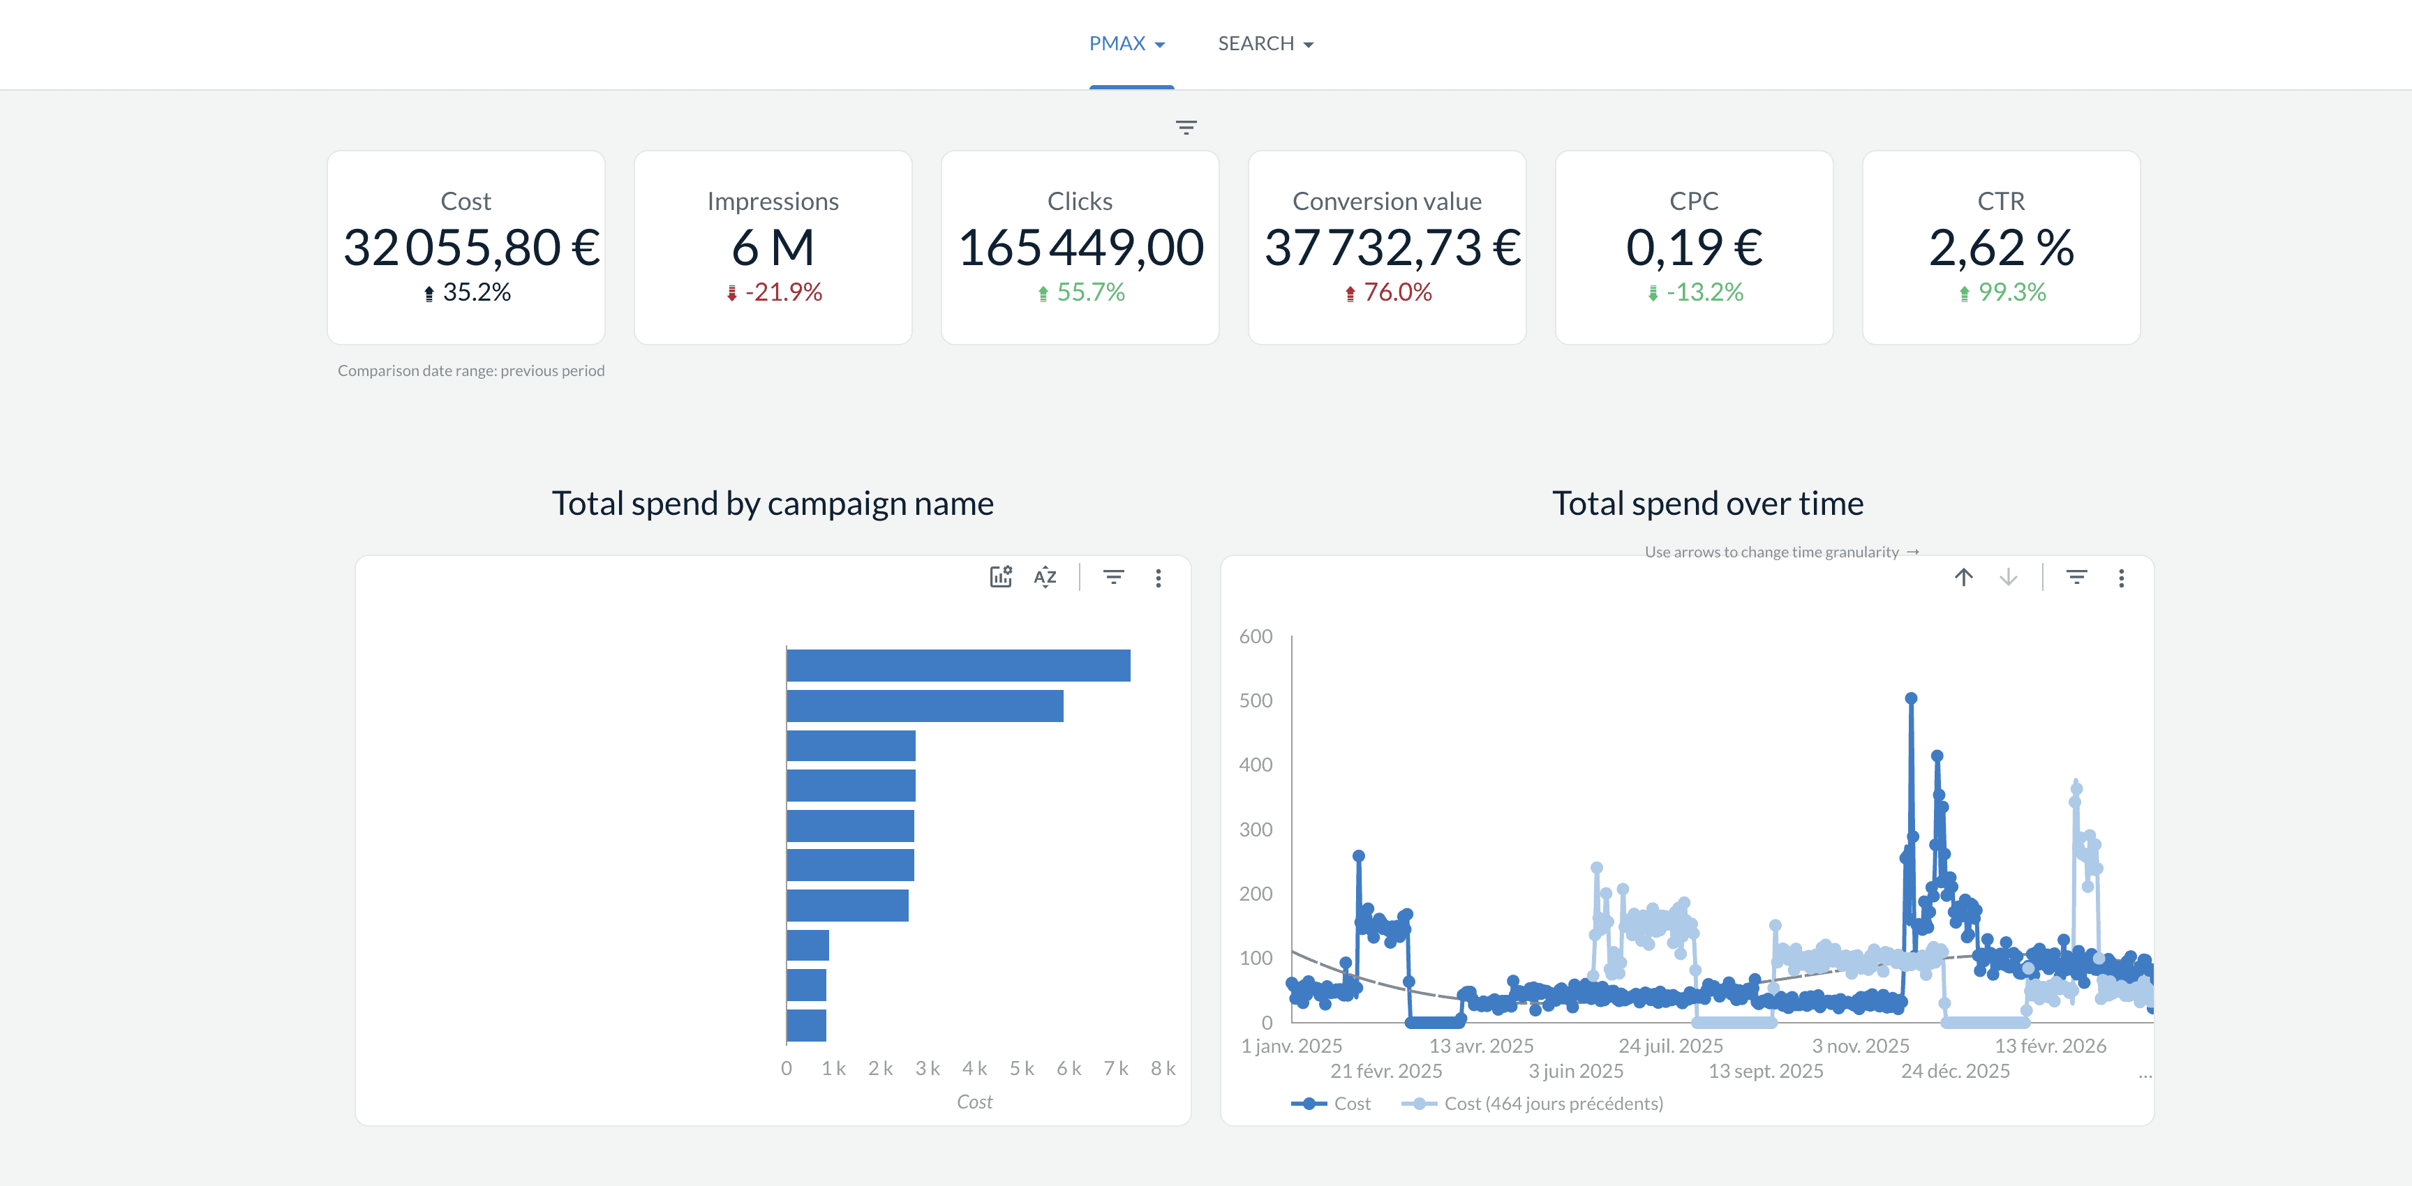Open three-dot menu on time series chart
Viewport: 2412px width, 1186px height.
[x=2121, y=578]
